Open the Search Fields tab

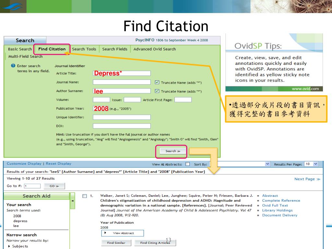pos(115,49)
